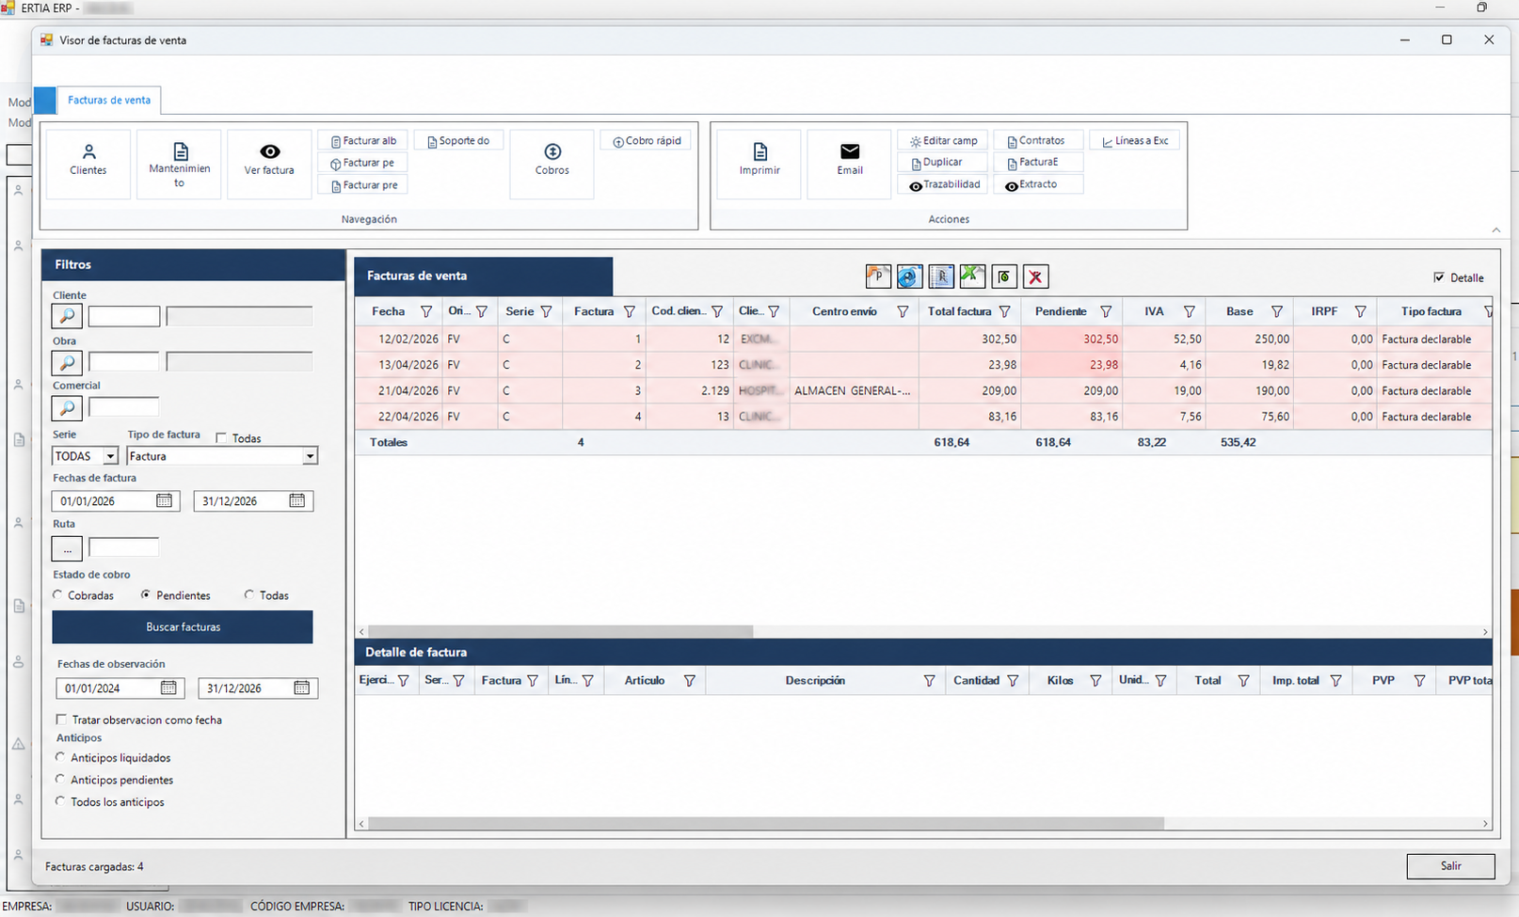The height and width of the screenshot is (917, 1519).
Task: Open the Fecha column filter
Action: coord(426,311)
